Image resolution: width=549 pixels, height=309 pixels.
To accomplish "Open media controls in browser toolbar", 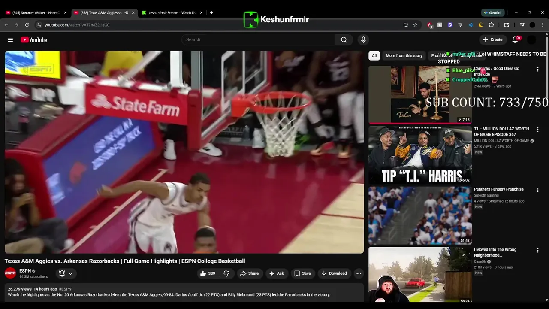I will click(x=522, y=25).
